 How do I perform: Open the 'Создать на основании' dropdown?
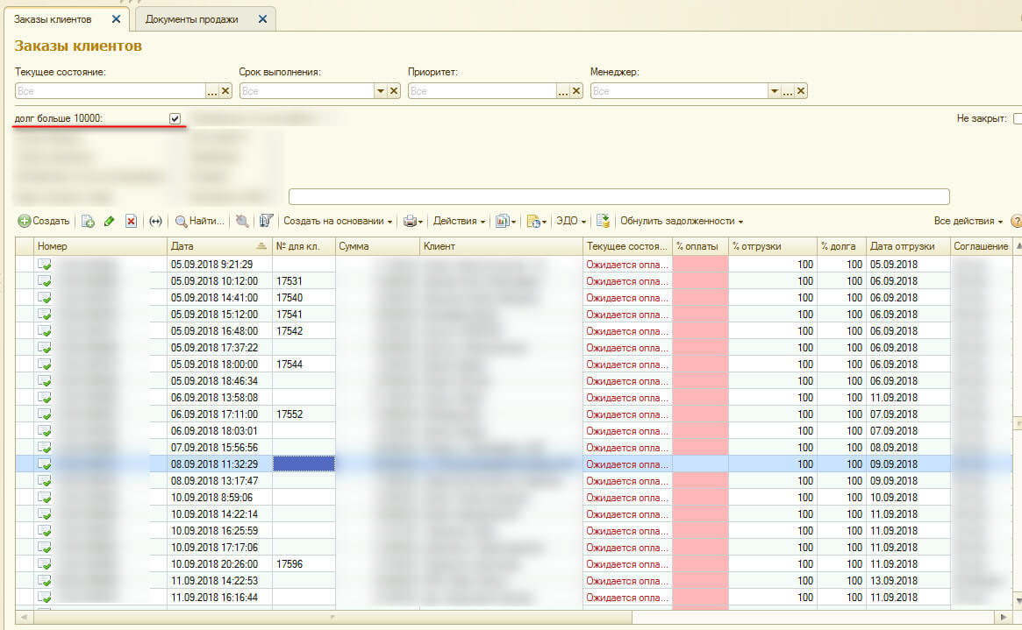point(338,222)
